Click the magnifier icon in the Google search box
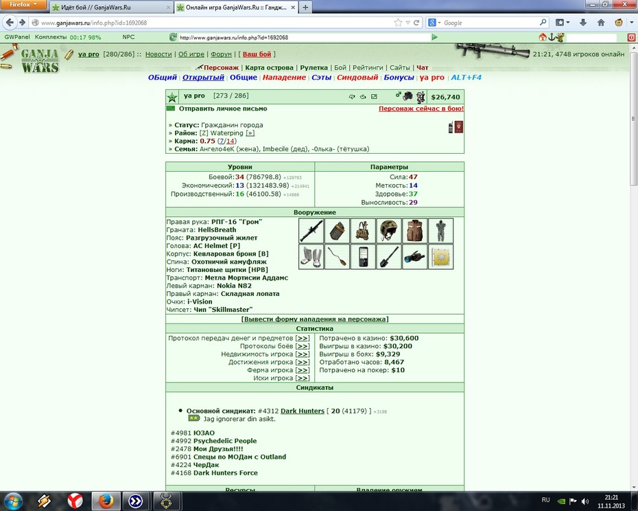The height and width of the screenshot is (511, 638). tap(543, 23)
